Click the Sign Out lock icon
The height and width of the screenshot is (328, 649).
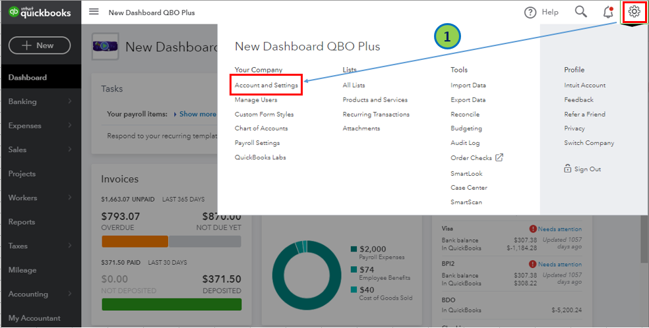[567, 169]
